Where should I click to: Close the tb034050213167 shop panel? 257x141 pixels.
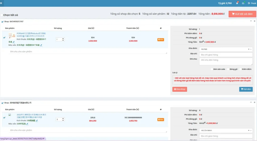coord(254,21)
